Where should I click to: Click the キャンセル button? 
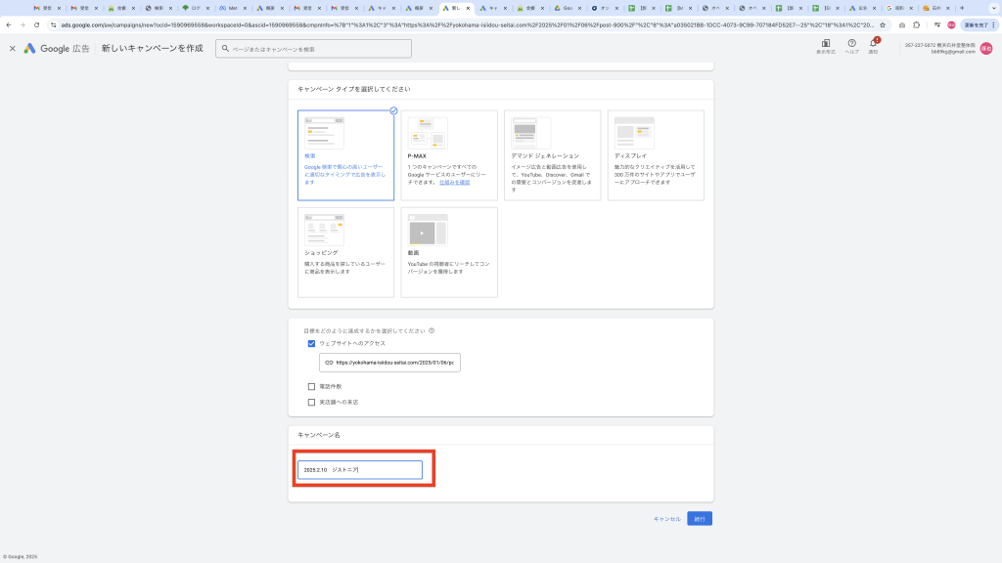666,519
